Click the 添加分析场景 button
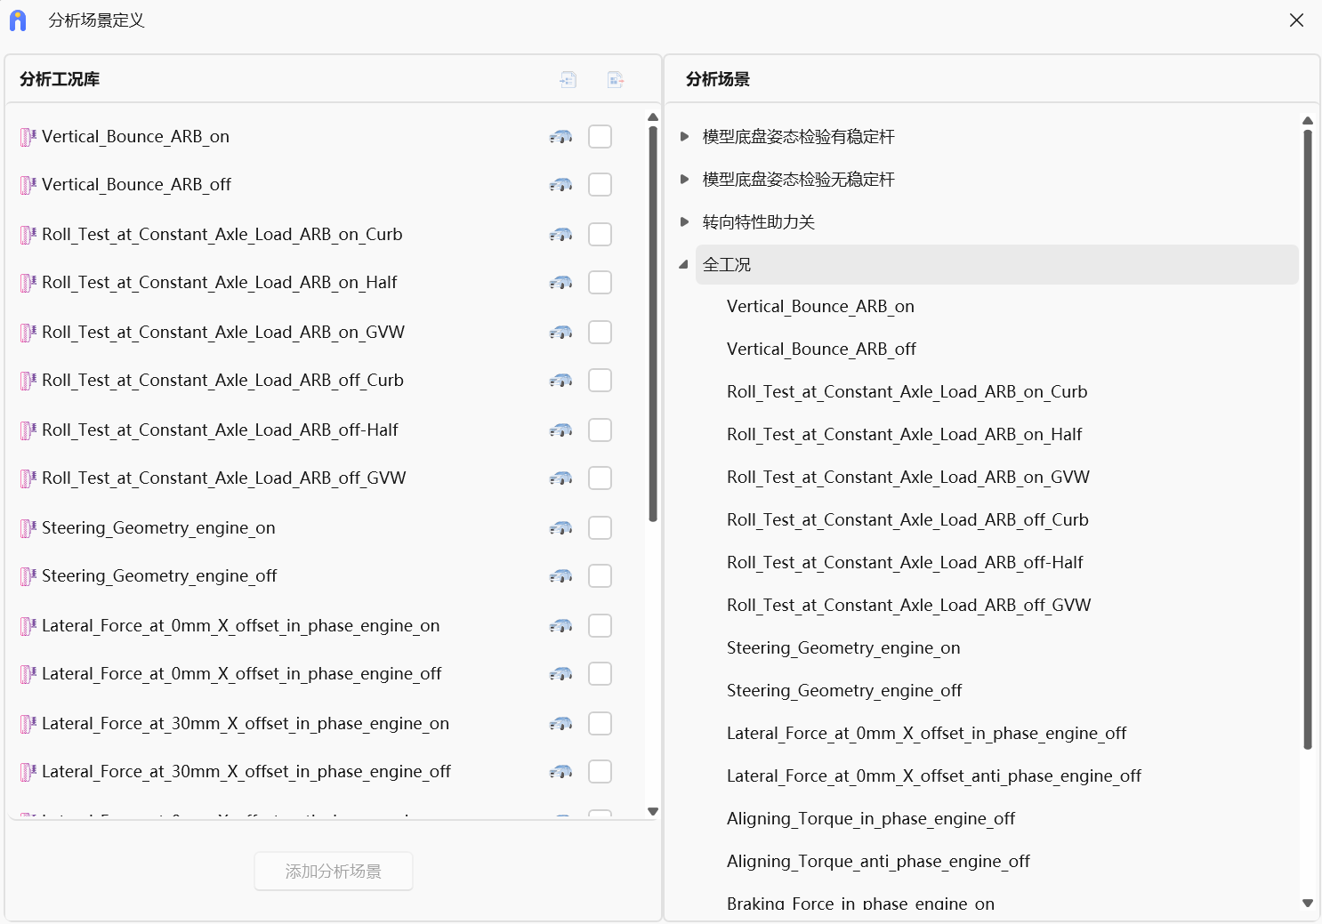Image resolution: width=1322 pixels, height=924 pixels. [x=334, y=872]
